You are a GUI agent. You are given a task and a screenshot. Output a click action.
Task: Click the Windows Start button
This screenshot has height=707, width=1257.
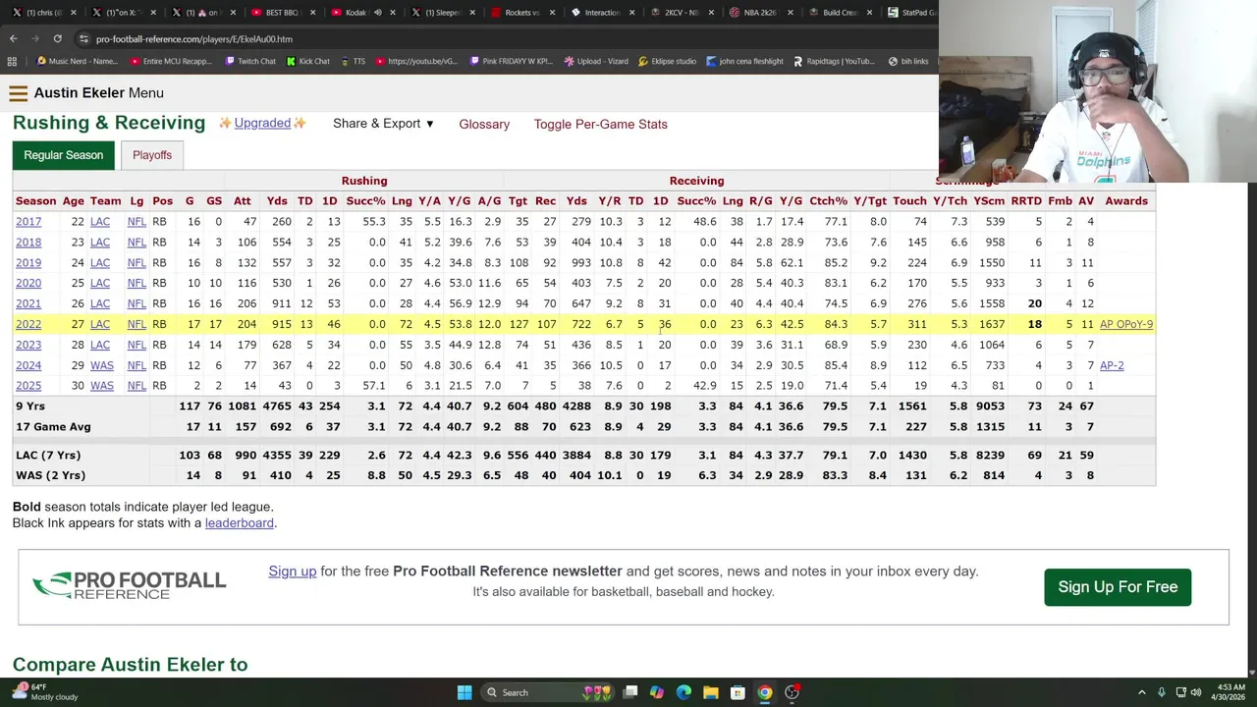[465, 692]
